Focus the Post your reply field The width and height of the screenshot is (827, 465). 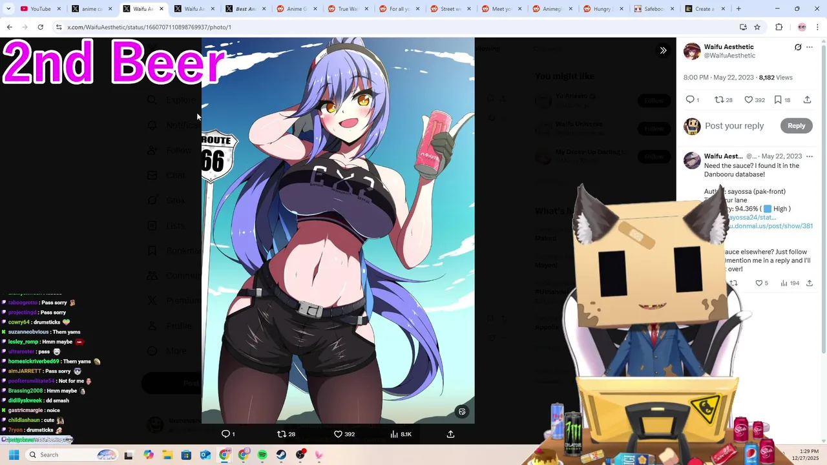(734, 126)
